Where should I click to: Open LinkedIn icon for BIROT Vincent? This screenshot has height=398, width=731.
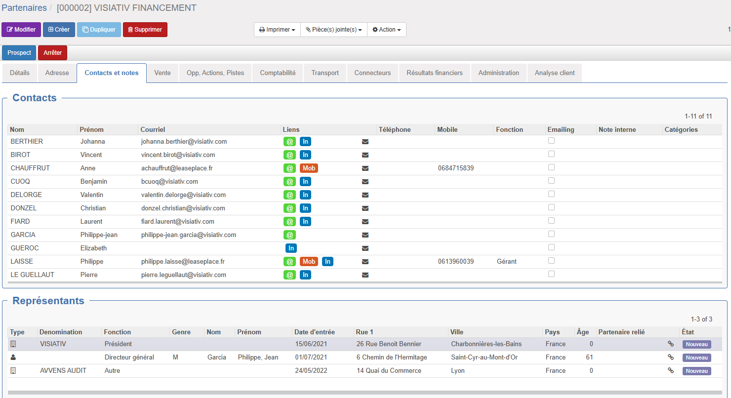click(x=305, y=155)
